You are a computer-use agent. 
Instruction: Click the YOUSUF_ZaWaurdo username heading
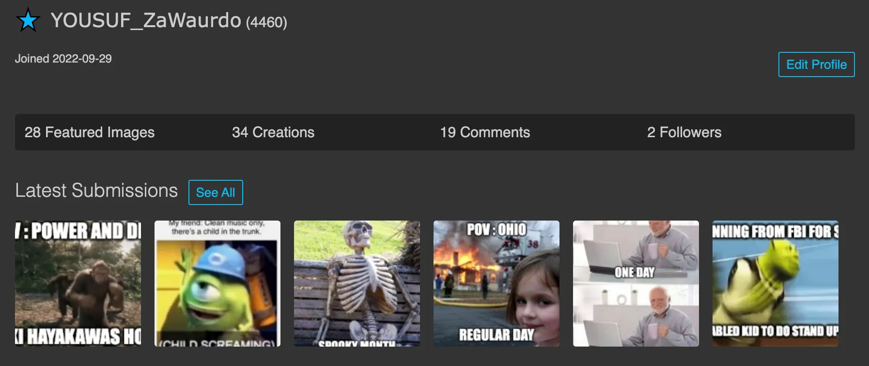tap(145, 20)
